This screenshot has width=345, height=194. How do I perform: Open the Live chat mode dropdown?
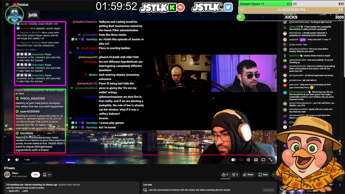click(289, 14)
